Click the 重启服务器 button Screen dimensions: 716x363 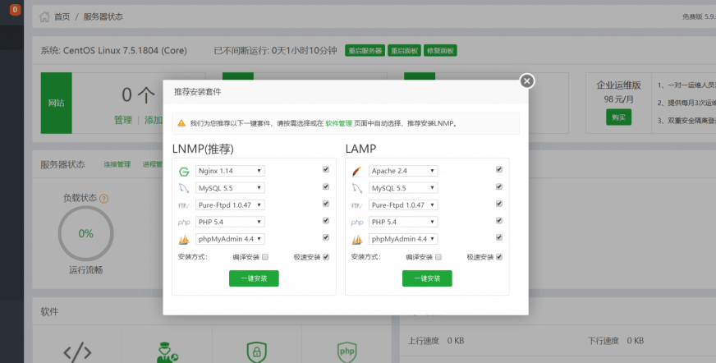click(x=365, y=51)
